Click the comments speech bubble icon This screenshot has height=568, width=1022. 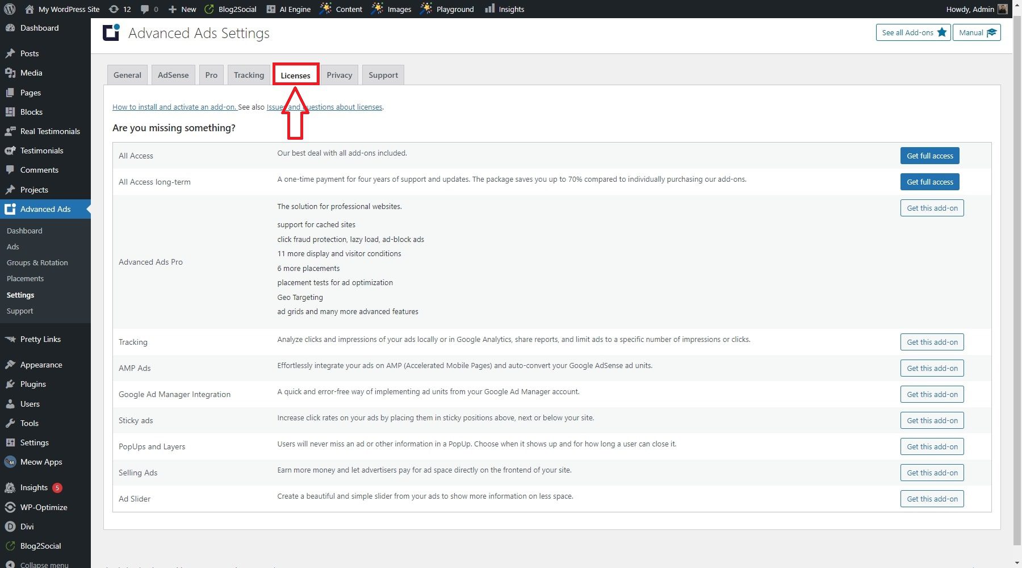coord(146,9)
